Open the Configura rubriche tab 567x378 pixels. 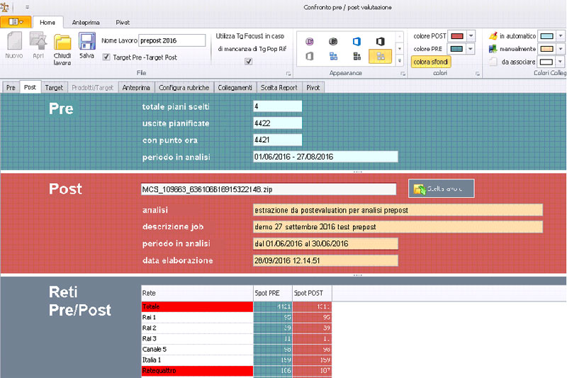[x=184, y=87]
